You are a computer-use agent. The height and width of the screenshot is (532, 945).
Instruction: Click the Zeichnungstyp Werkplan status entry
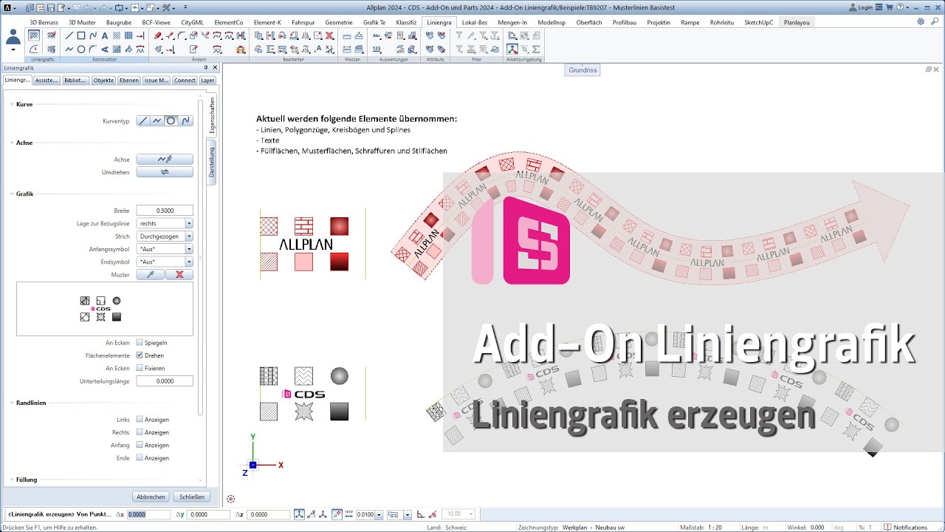pos(571,528)
